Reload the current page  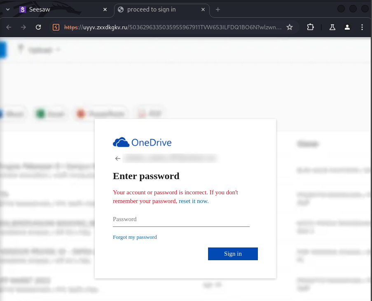click(38, 27)
